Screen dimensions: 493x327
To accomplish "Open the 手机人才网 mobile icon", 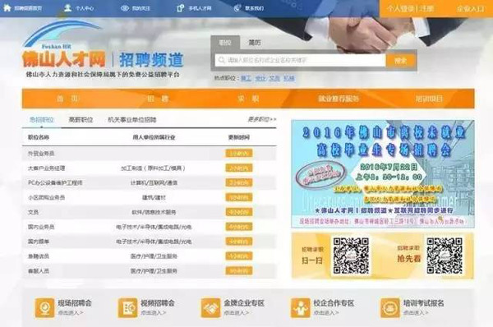I will pos(180,8).
